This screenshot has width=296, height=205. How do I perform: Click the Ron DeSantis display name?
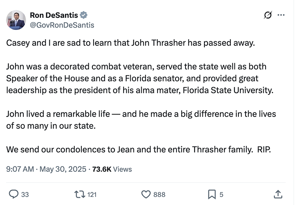pyautogui.click(x=54, y=15)
